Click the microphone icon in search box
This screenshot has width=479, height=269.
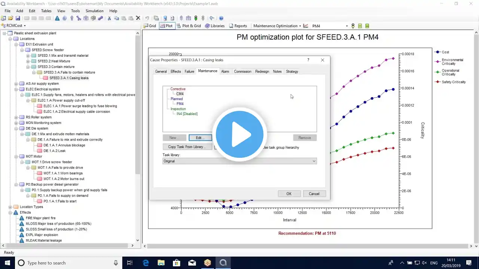[x=116, y=263]
